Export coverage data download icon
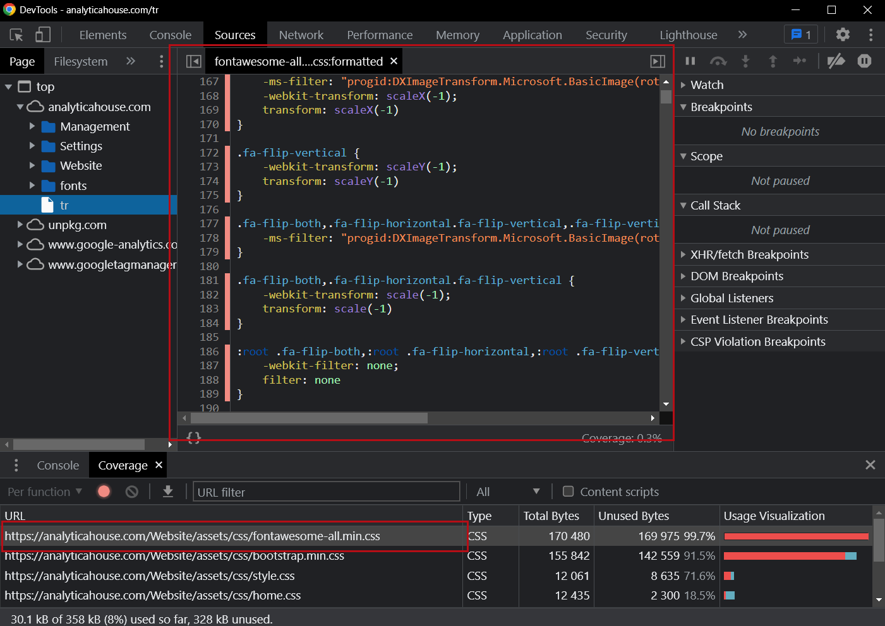Image resolution: width=885 pixels, height=626 pixels. pos(167,492)
